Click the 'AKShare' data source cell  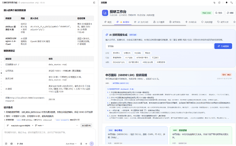11,28
